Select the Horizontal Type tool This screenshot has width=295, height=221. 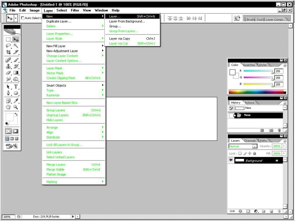click(x=16, y=87)
